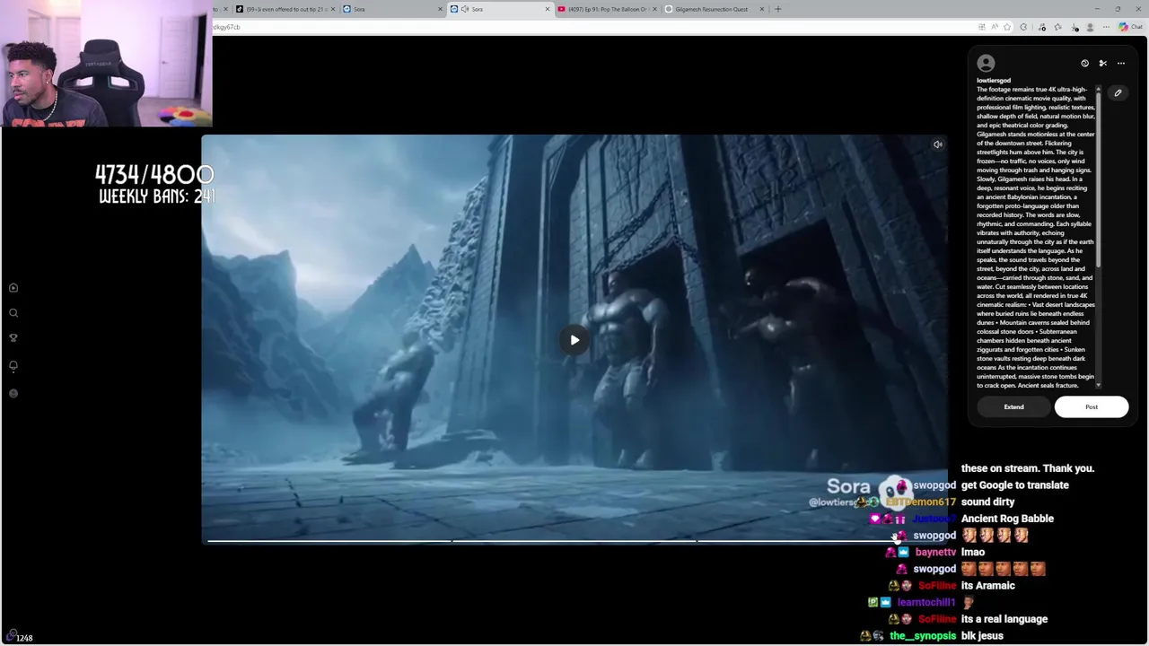Open the downloads toolbar icon

[1074, 27]
